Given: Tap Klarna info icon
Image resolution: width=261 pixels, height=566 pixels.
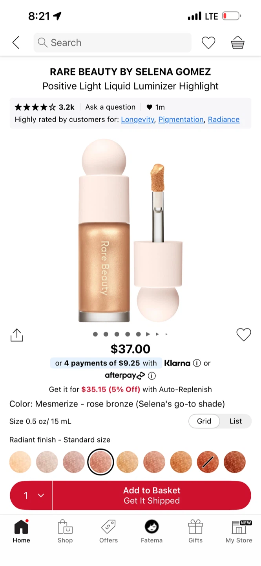Looking at the screenshot, I should tap(197, 363).
